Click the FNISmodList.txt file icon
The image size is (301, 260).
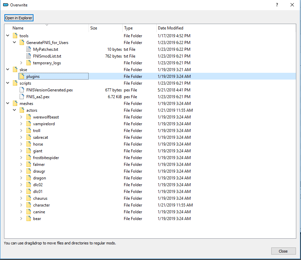tap(29, 56)
